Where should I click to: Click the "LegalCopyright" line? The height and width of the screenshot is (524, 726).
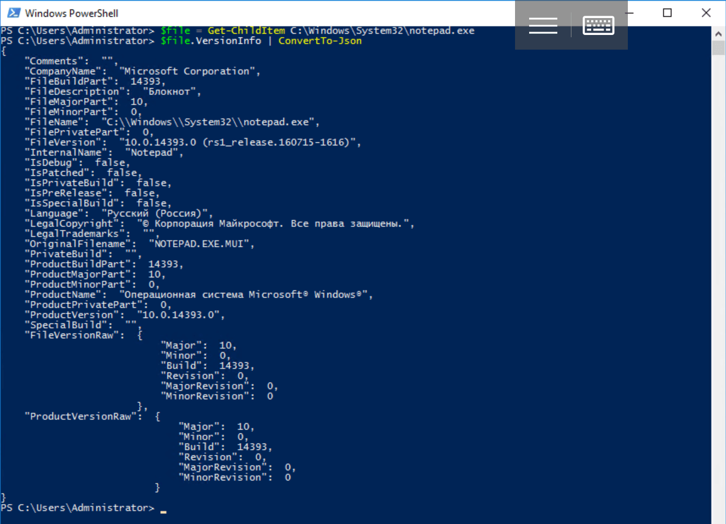pyautogui.click(x=219, y=223)
